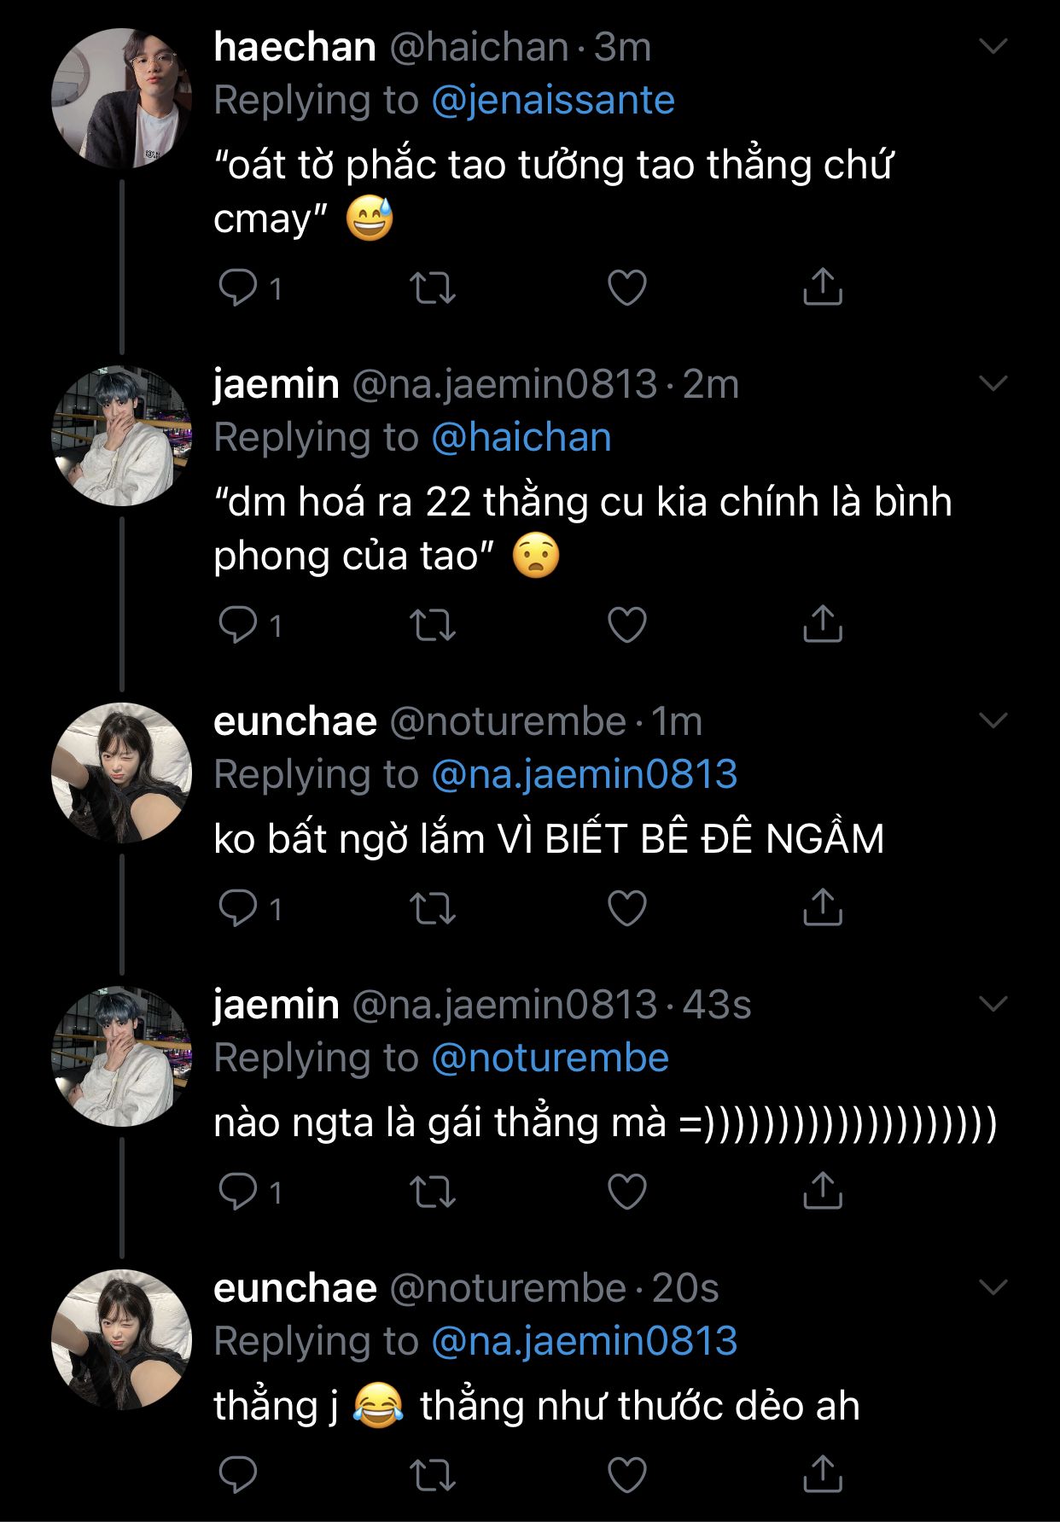
Task: Like jaemin's tweet posted 2m ago
Action: click(x=627, y=625)
